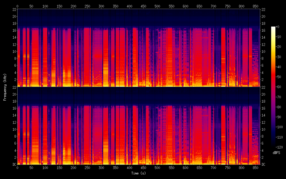Click the DC label on the bottom-left frequency axis

tap(13, 165)
